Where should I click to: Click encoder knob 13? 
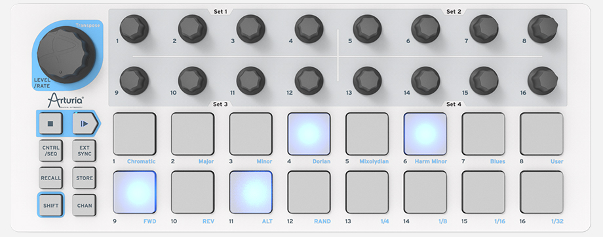(x=367, y=81)
